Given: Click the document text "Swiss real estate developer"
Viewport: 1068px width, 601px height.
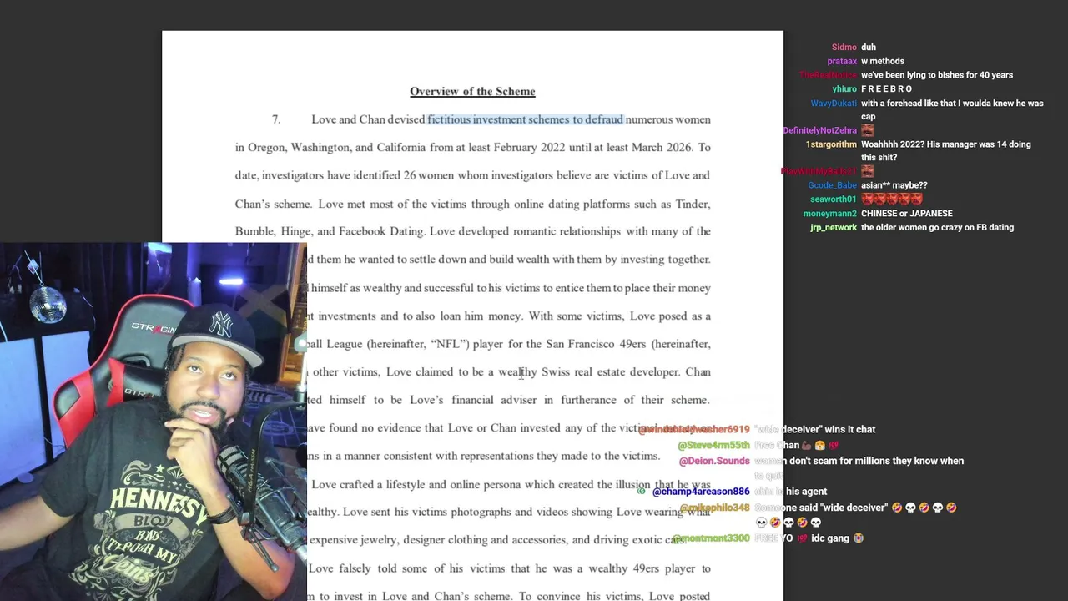Looking at the screenshot, I should (611, 372).
